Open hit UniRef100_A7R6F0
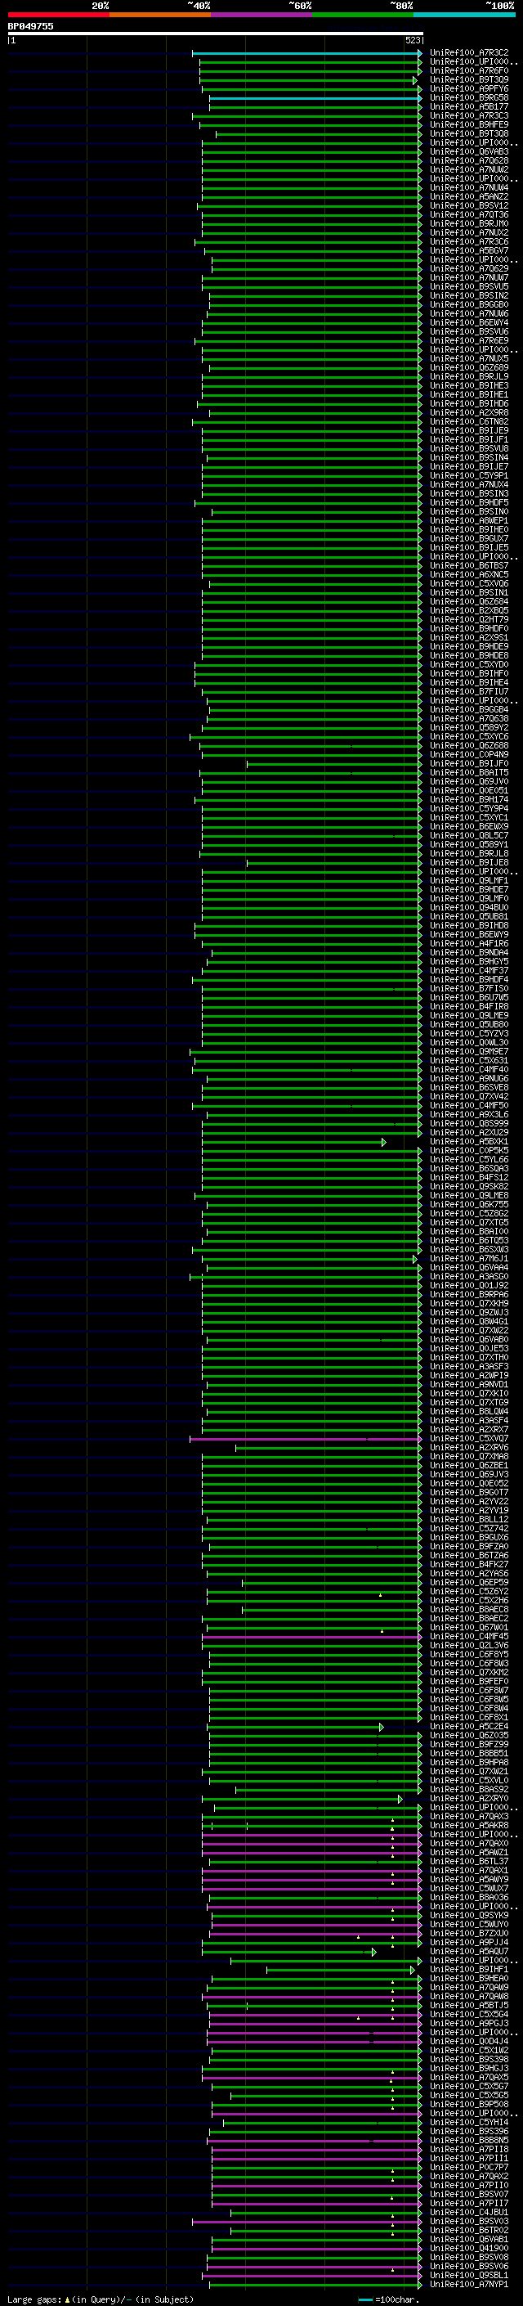Viewport: 523px width, 2306px height. 469,70
